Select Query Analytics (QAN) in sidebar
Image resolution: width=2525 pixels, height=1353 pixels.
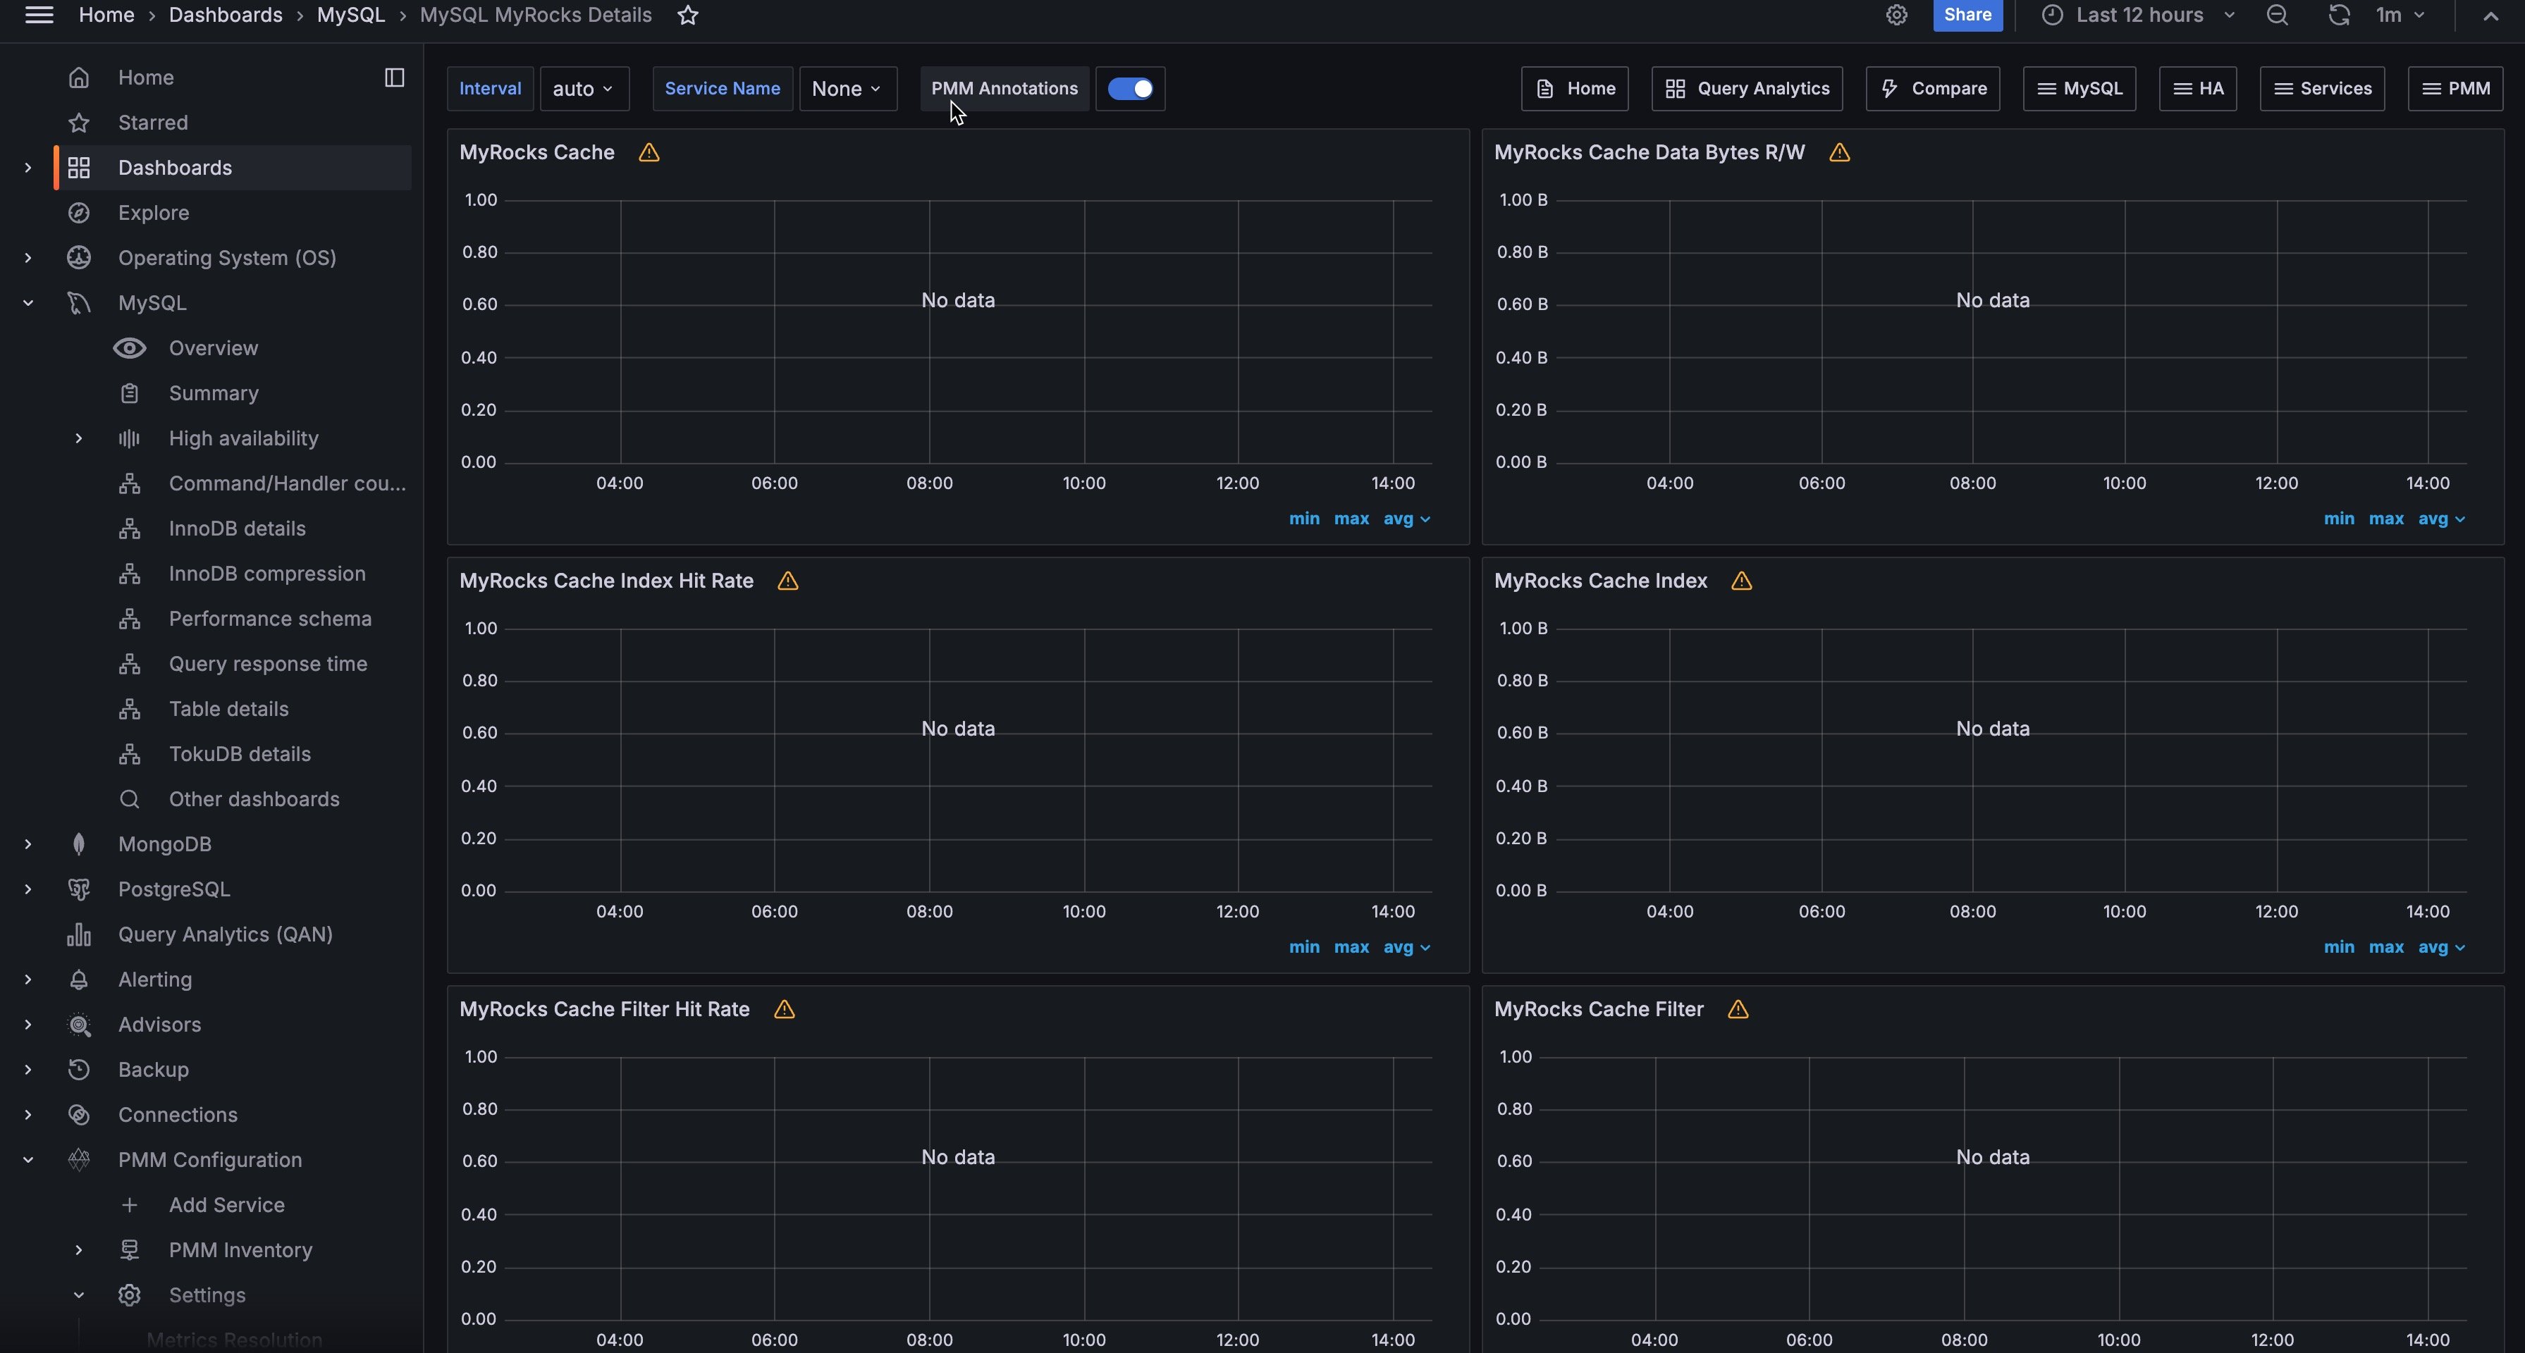pyautogui.click(x=224, y=934)
